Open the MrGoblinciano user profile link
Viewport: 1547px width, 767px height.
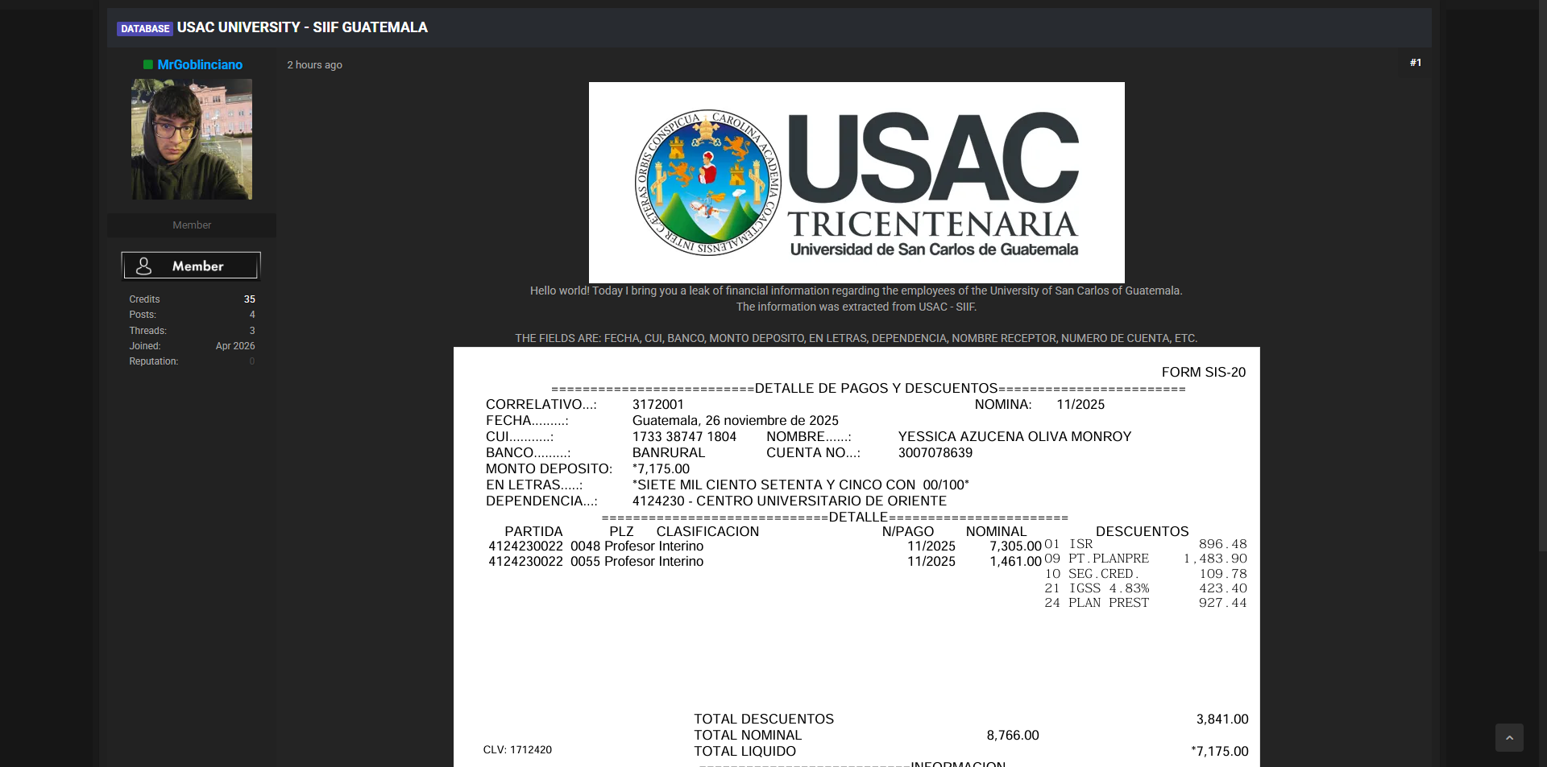click(x=200, y=64)
